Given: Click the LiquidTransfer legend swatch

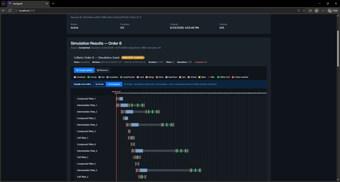Looking at the screenshot, I should [x=121, y=77].
